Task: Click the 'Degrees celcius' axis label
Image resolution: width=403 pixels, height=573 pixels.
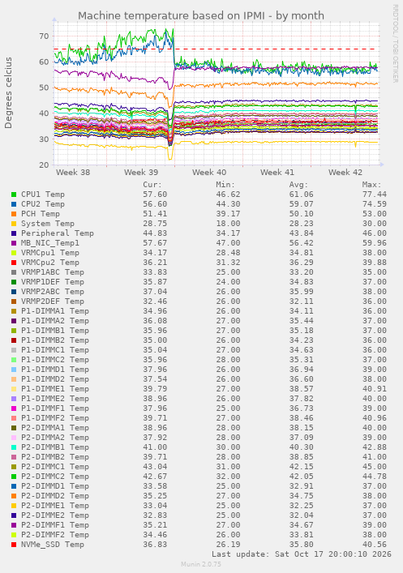Action: pos(8,93)
